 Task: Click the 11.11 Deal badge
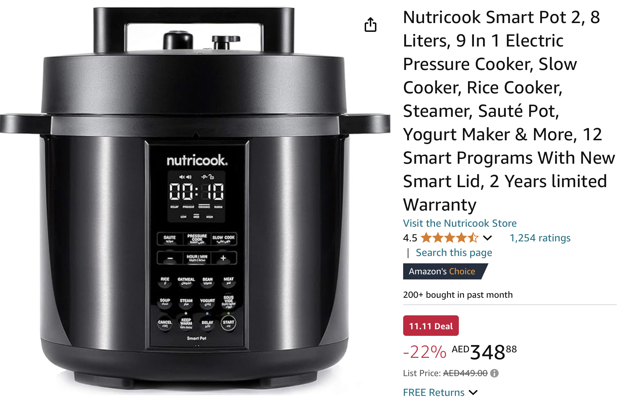[431, 326]
